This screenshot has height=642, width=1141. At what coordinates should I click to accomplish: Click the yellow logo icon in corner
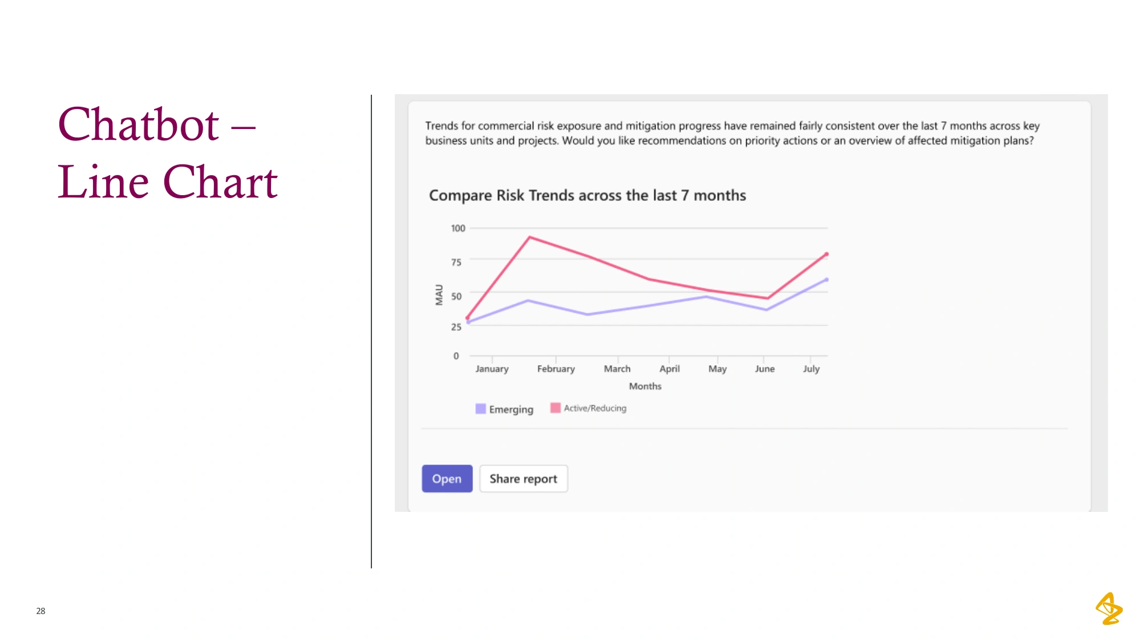click(x=1109, y=608)
